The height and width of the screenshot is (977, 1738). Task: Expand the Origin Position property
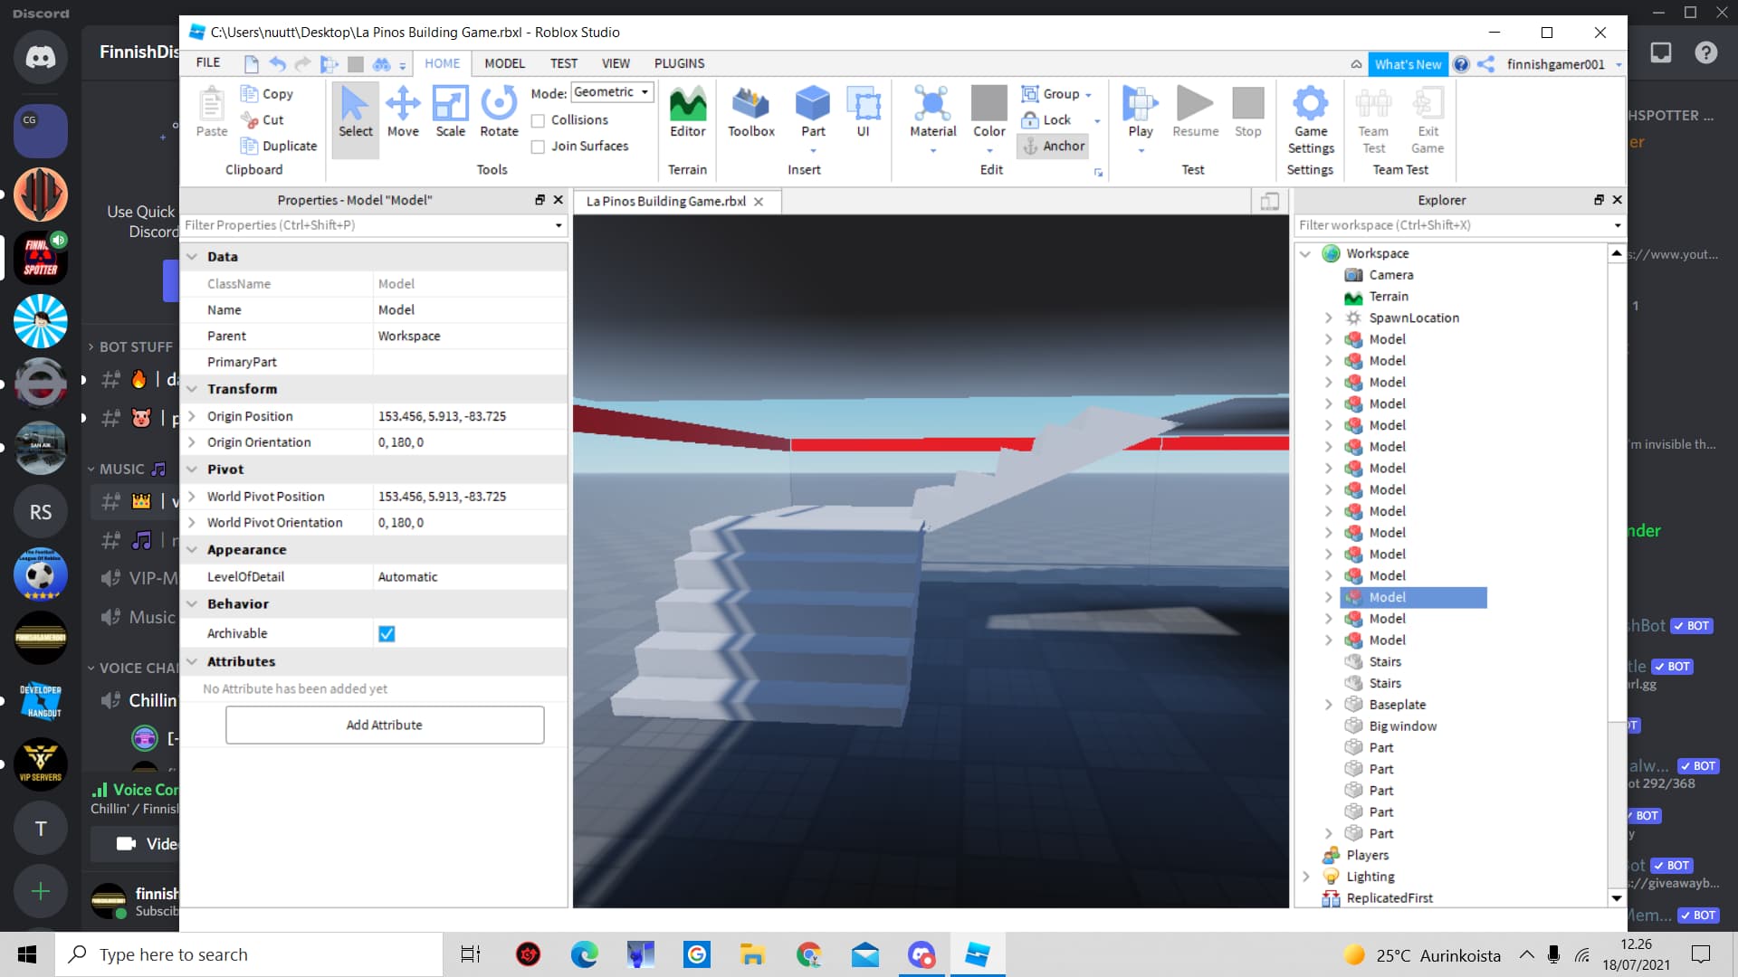pos(191,416)
